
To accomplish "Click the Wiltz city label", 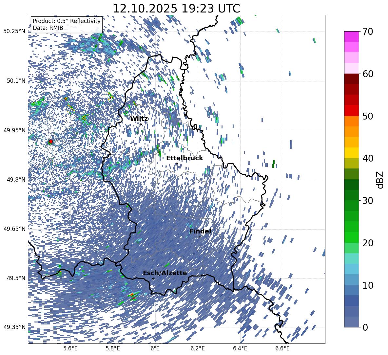I will pos(139,119).
